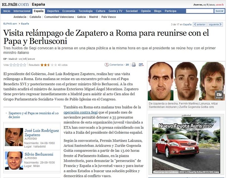
Task: Follow the 'operación contra Segi' link
Action: [80, 112]
